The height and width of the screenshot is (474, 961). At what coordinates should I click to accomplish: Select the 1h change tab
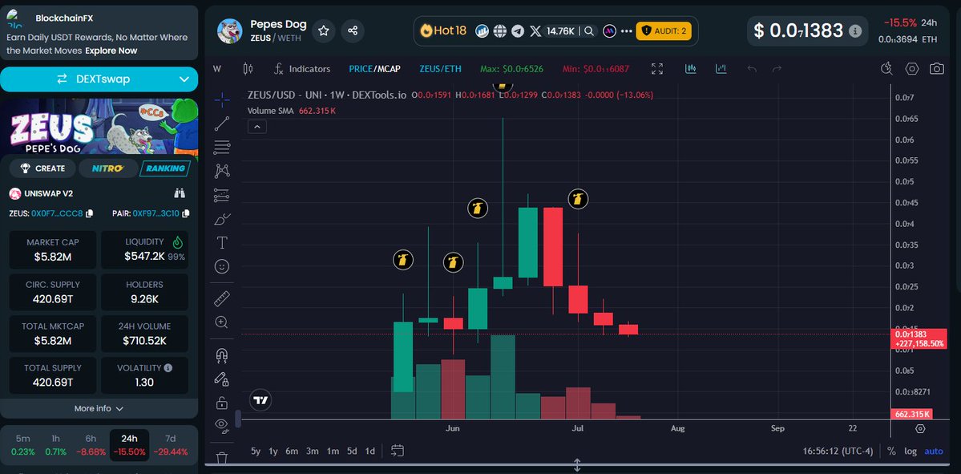point(56,445)
